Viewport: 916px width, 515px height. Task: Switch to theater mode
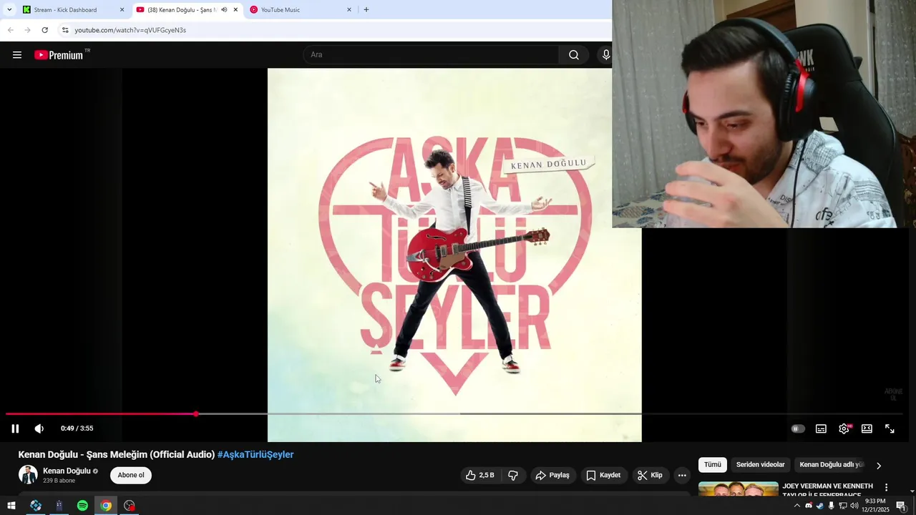867,428
